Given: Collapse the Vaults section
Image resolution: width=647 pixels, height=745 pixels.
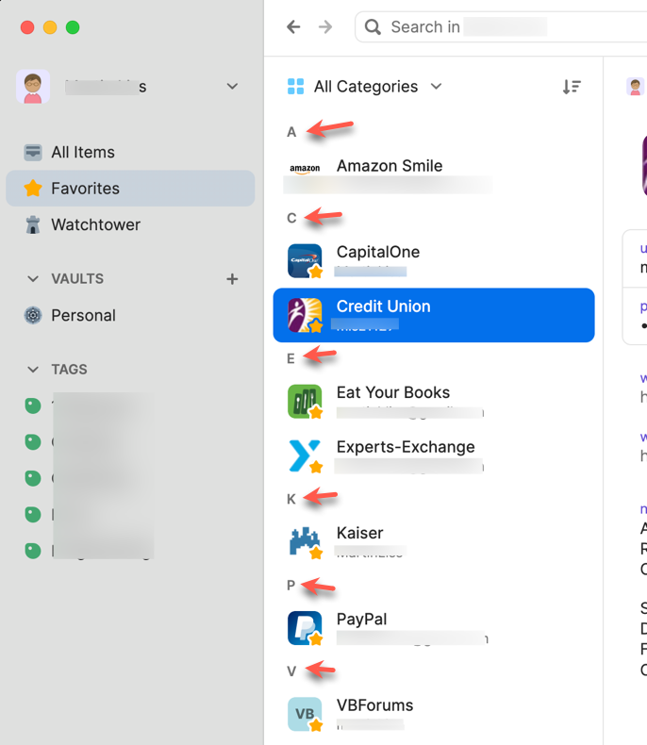Looking at the screenshot, I should click(x=34, y=279).
